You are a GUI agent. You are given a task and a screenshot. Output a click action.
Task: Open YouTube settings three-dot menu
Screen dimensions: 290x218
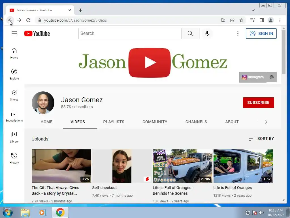pos(238,33)
